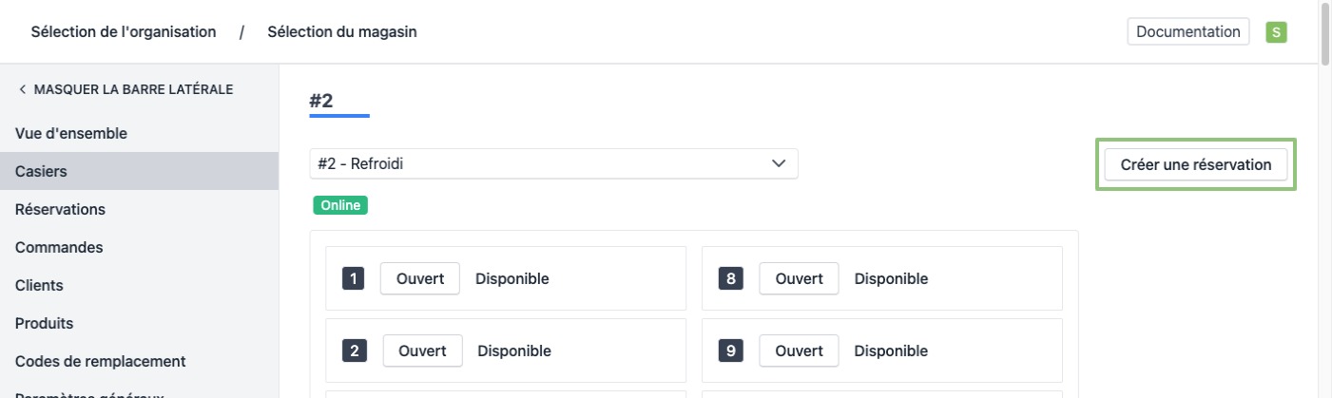Open Commandes in the sidebar

[59, 247]
